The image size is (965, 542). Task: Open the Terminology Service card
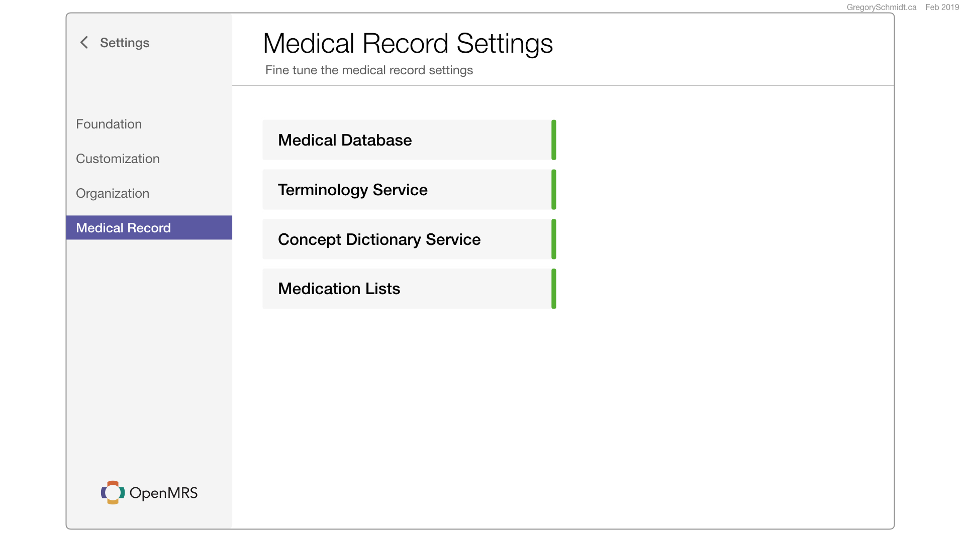coord(409,190)
